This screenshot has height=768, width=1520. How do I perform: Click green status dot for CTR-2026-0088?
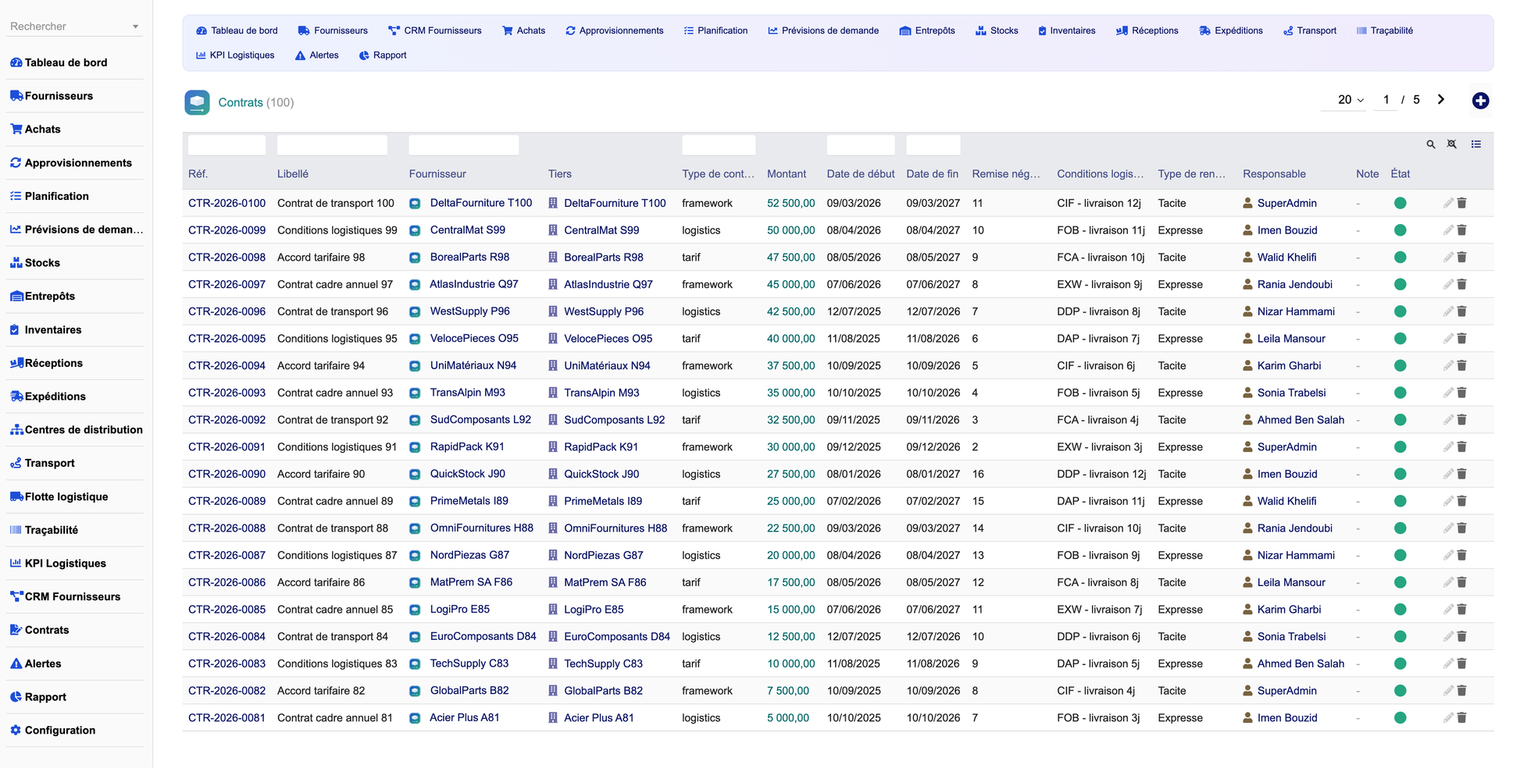[1400, 528]
